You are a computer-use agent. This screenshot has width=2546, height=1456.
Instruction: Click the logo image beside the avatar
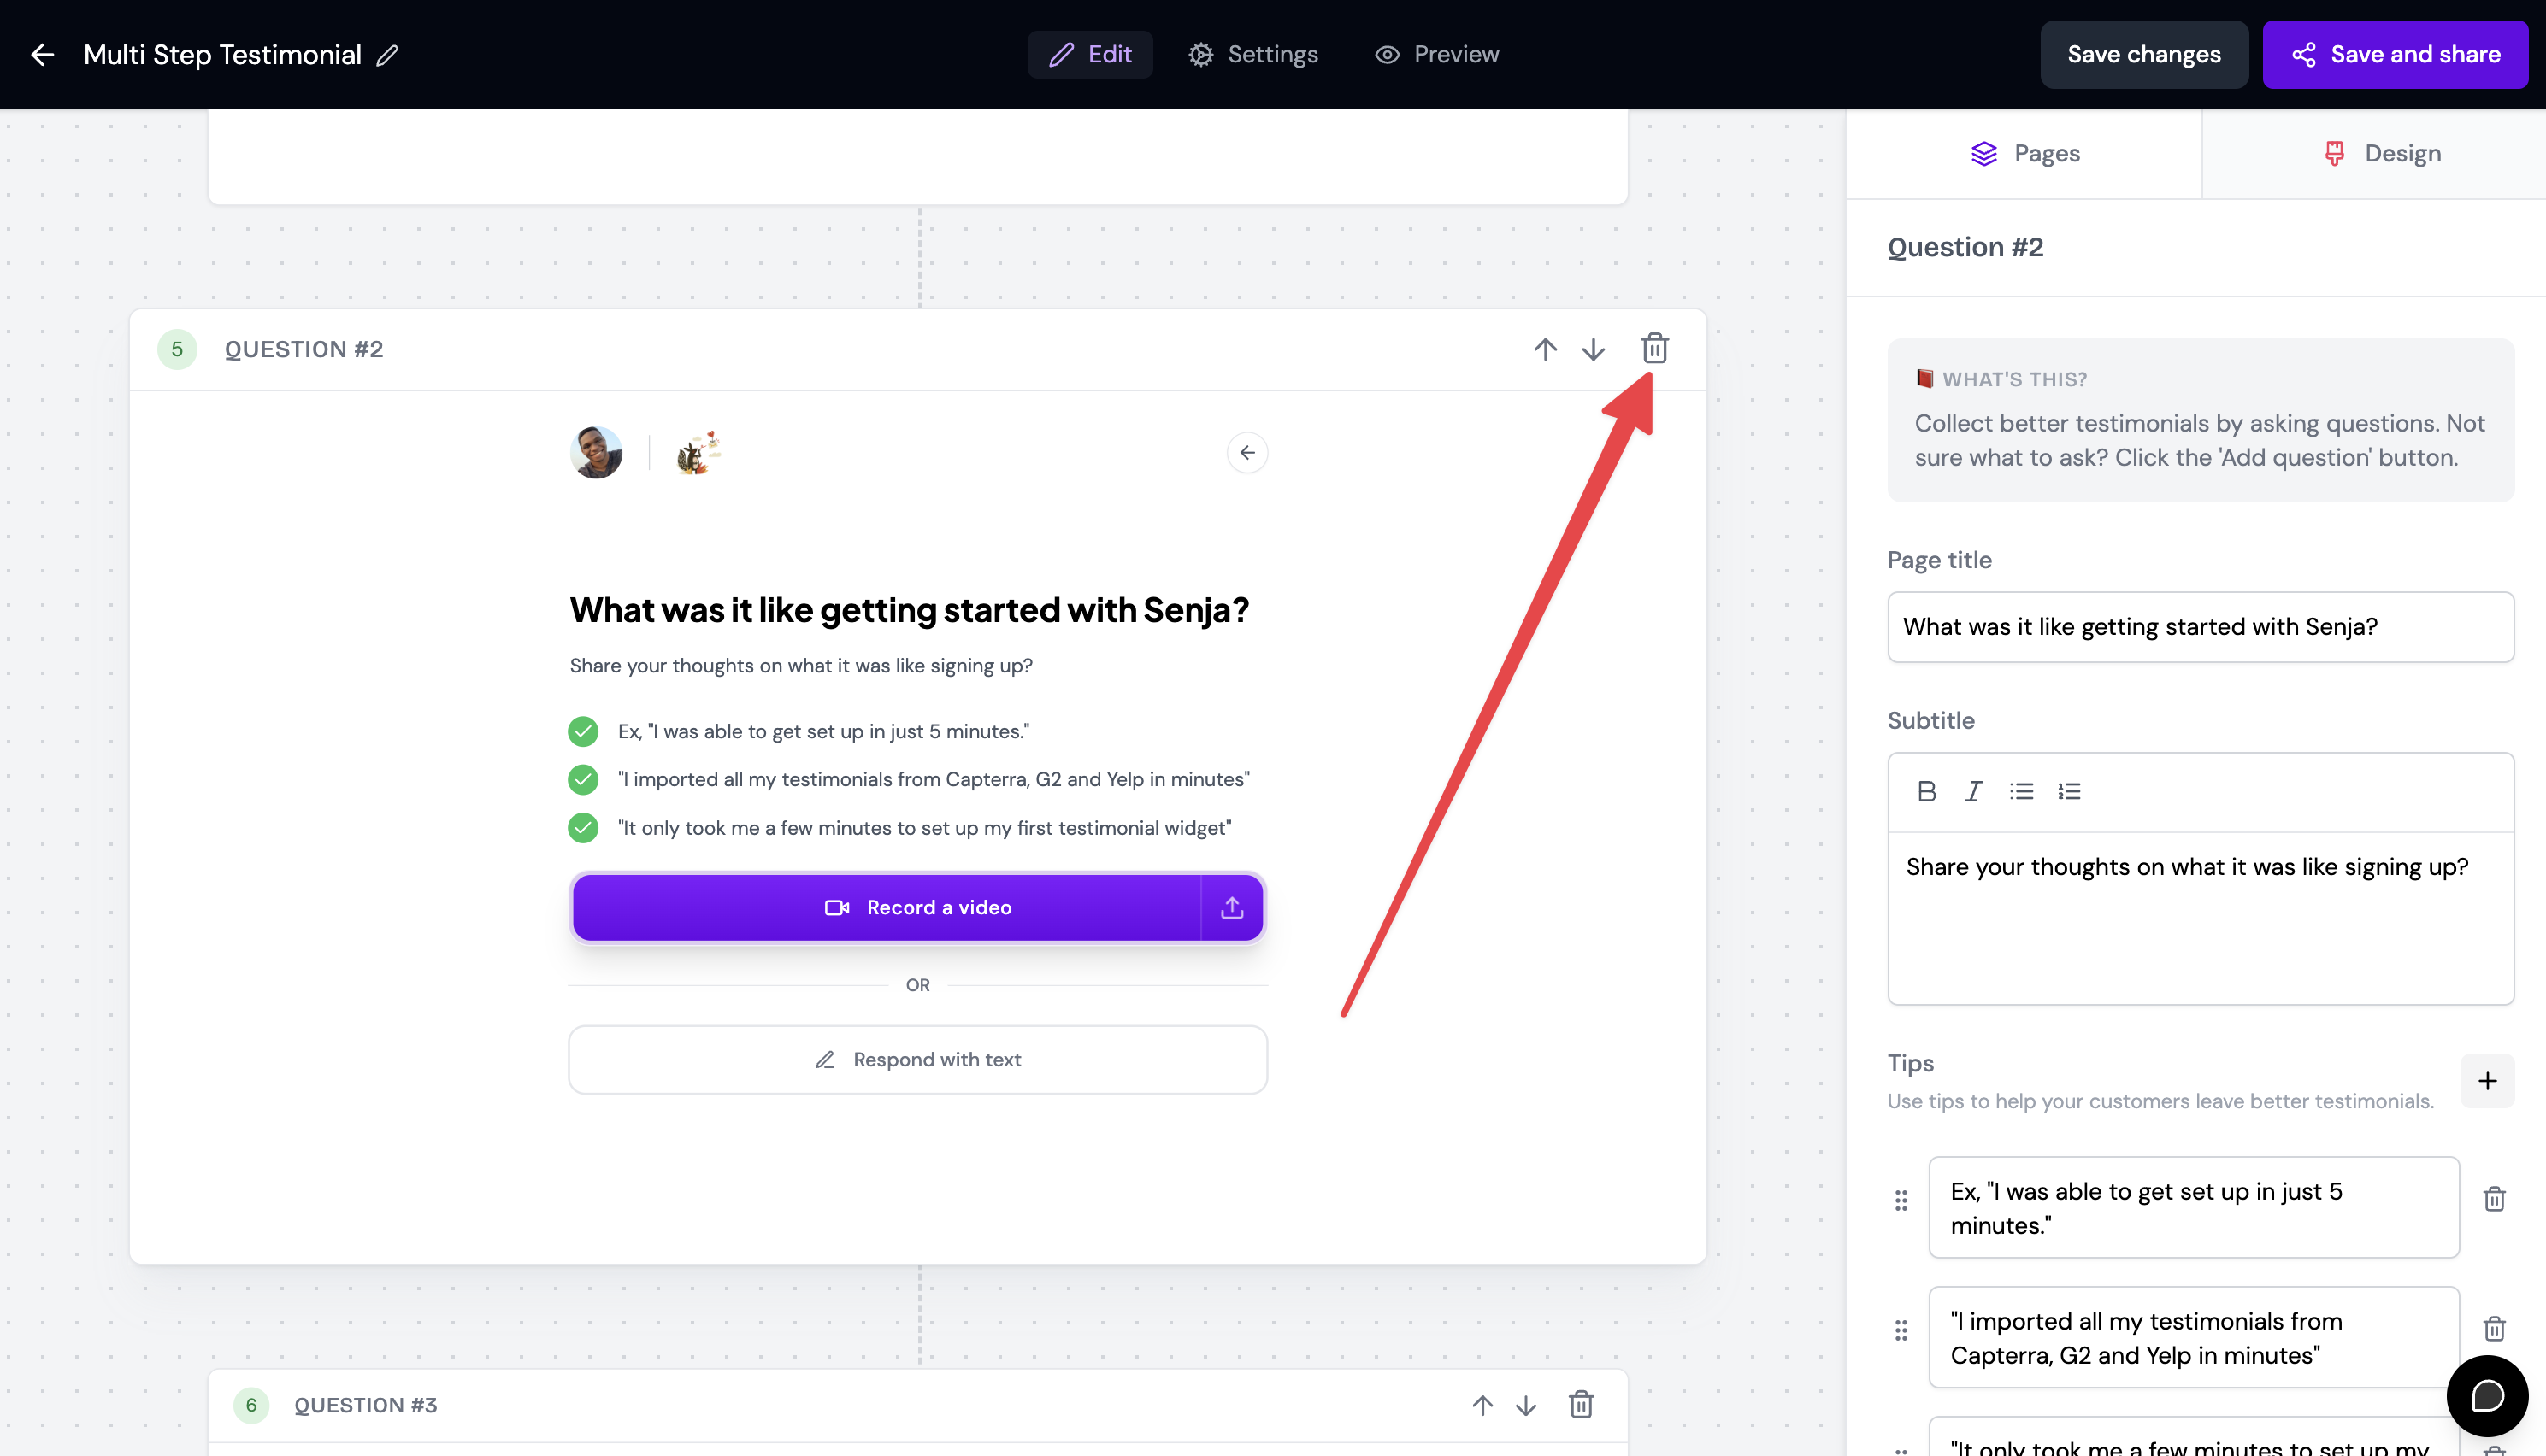coord(698,453)
